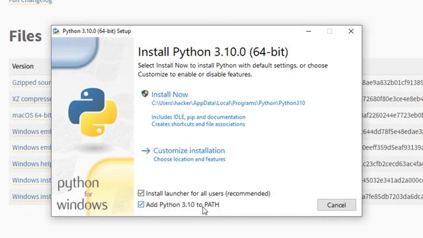Open Gzipped source link in browser page

pos(31,83)
